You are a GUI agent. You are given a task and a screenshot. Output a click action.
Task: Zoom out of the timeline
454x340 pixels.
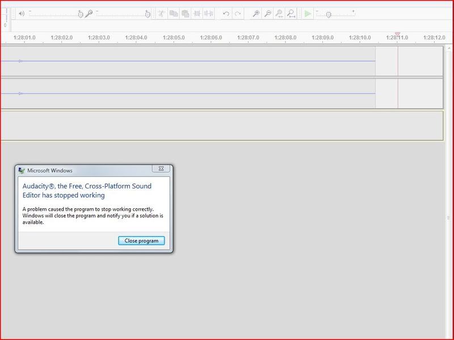point(267,13)
